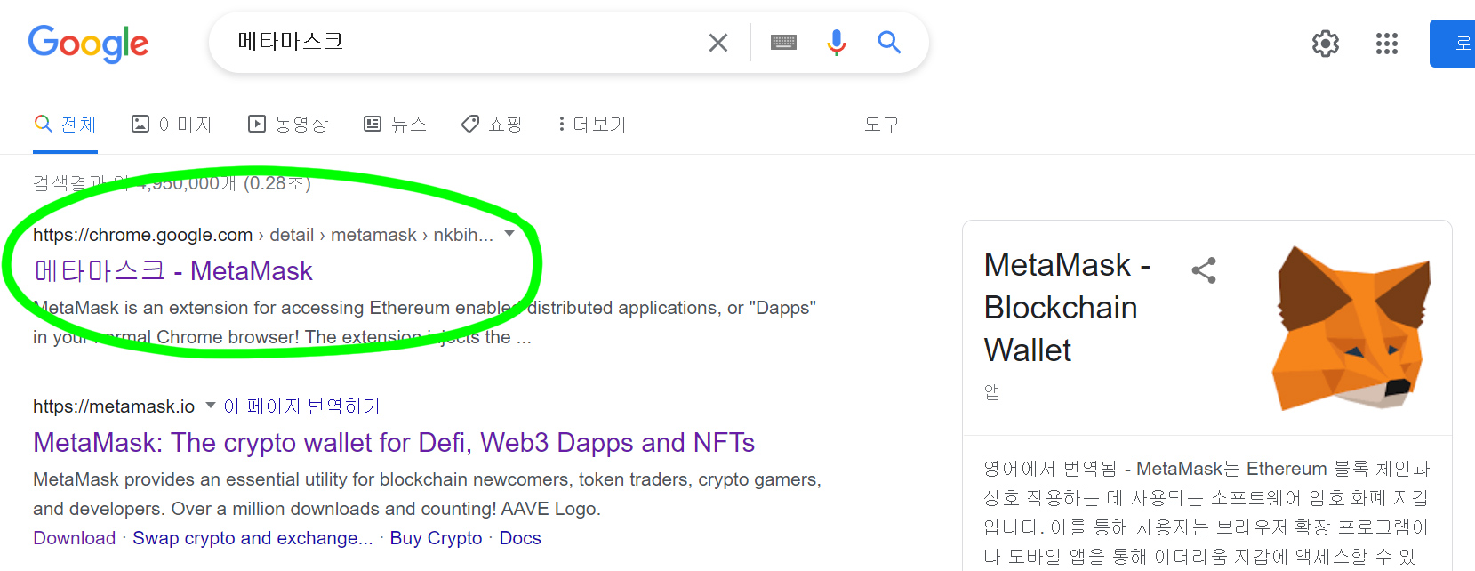Open the on-screen keyboard input tool

[x=783, y=43]
